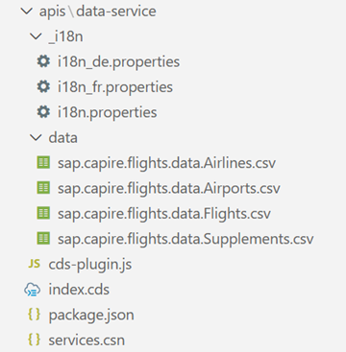The image size is (346, 352).
Task: Open sap.capire.flights.data.Flights.csv
Action: [x=164, y=214]
